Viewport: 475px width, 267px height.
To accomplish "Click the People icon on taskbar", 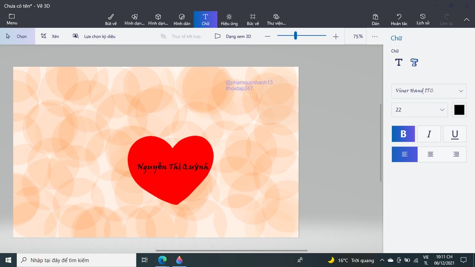I will pyautogui.click(x=300, y=260).
